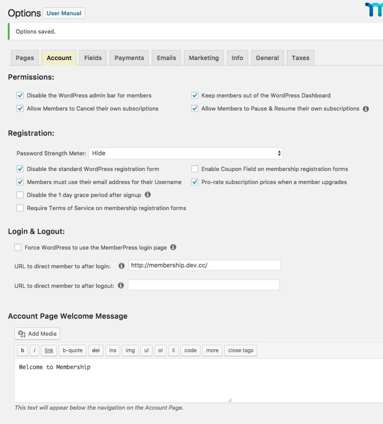Switch to the Payments tab

(x=129, y=57)
